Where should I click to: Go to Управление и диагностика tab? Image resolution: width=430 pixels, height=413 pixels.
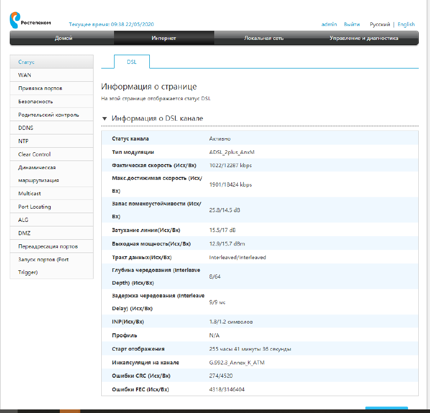pyautogui.click(x=364, y=38)
